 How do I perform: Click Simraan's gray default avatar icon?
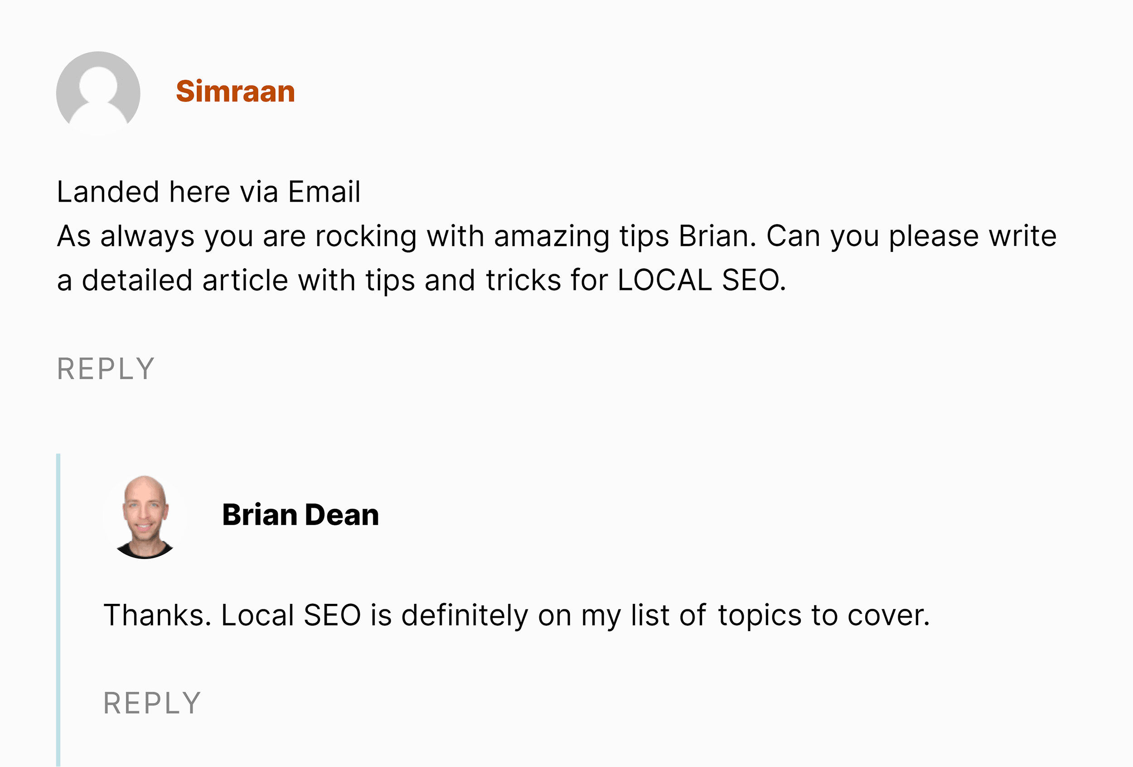tap(98, 93)
